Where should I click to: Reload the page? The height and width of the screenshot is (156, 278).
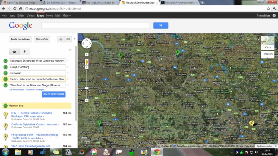(15, 8)
